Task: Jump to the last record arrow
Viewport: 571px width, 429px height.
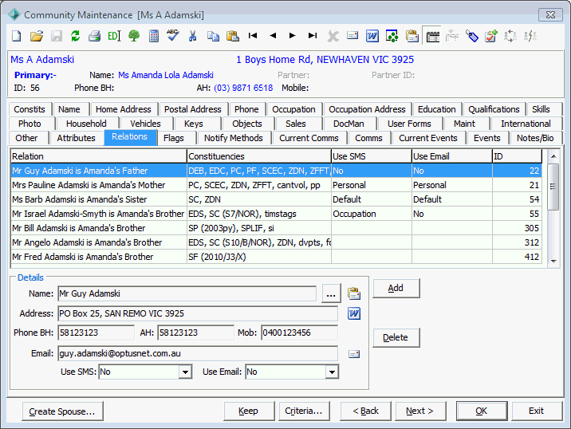Action: [312, 35]
